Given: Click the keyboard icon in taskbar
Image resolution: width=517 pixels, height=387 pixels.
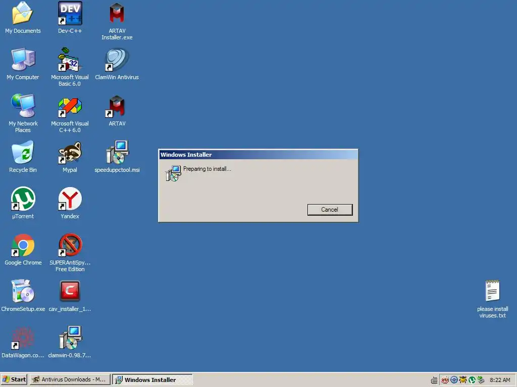Looking at the screenshot, I should [x=434, y=380].
